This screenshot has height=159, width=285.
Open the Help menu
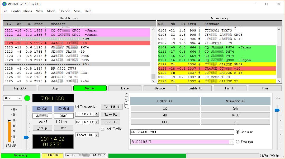(88, 11)
